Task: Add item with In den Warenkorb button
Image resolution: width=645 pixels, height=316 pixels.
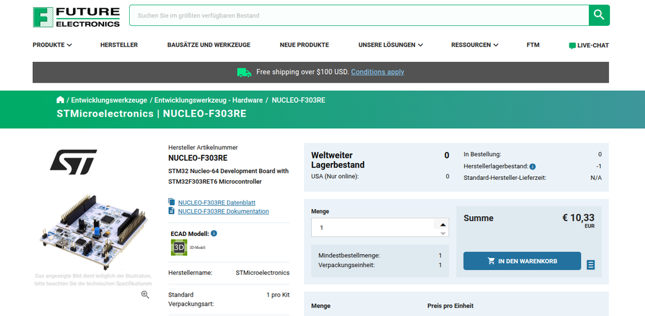Action: [522, 261]
